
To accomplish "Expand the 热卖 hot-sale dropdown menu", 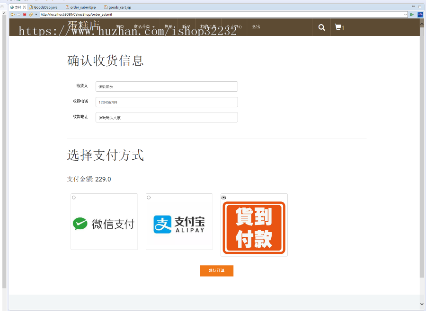I will point(169,27).
